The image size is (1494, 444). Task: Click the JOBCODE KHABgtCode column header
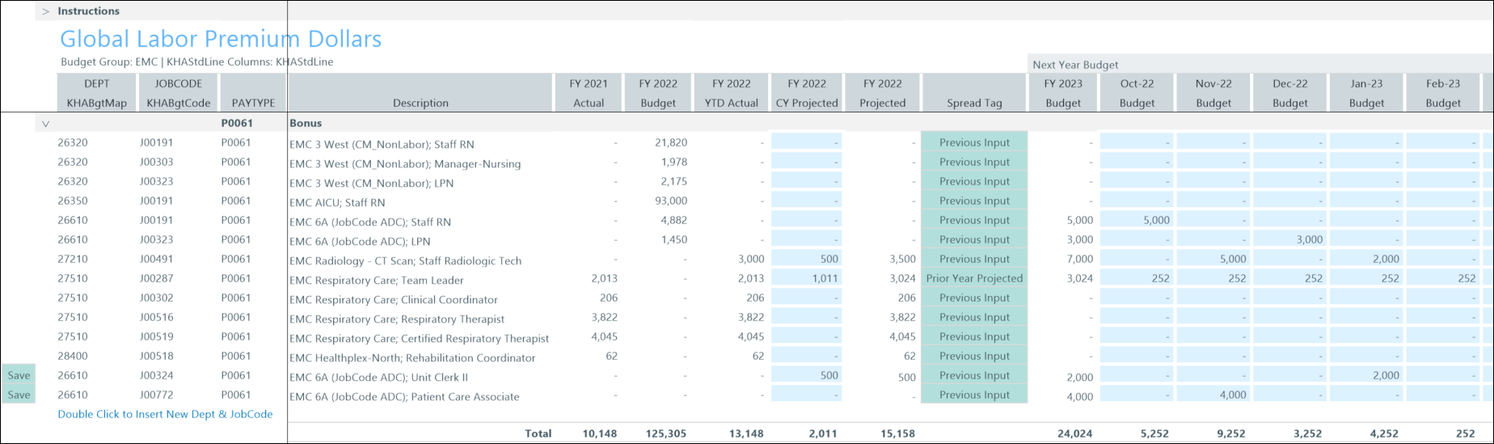[178, 93]
